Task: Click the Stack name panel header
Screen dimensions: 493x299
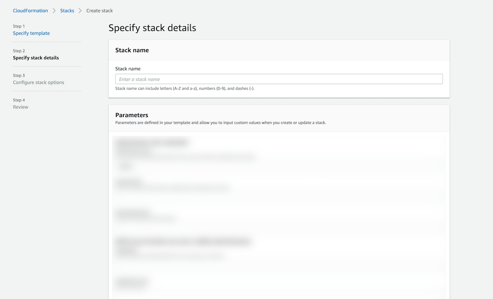Action: point(132,50)
